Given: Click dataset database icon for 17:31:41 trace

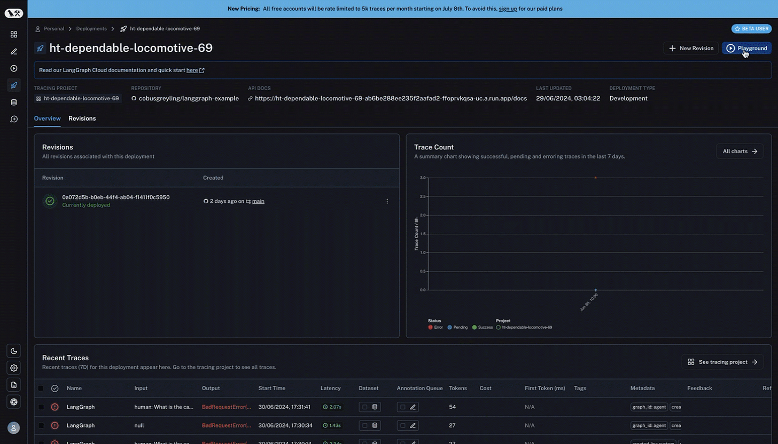Looking at the screenshot, I should (375, 407).
